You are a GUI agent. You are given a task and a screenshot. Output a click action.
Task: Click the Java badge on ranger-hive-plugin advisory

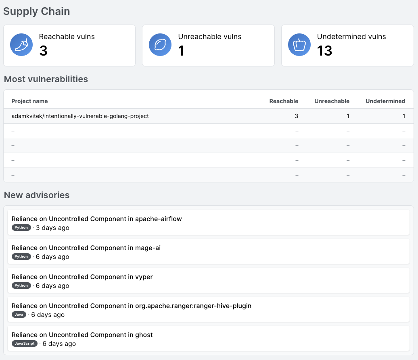coord(19,314)
